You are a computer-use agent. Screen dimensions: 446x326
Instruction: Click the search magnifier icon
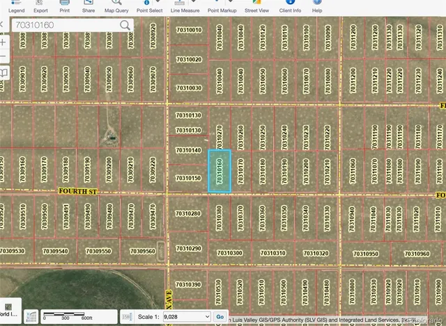[x=125, y=25]
